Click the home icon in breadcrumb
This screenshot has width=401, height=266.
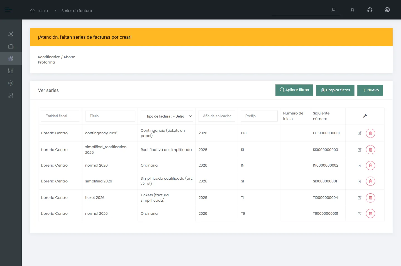[33, 11]
